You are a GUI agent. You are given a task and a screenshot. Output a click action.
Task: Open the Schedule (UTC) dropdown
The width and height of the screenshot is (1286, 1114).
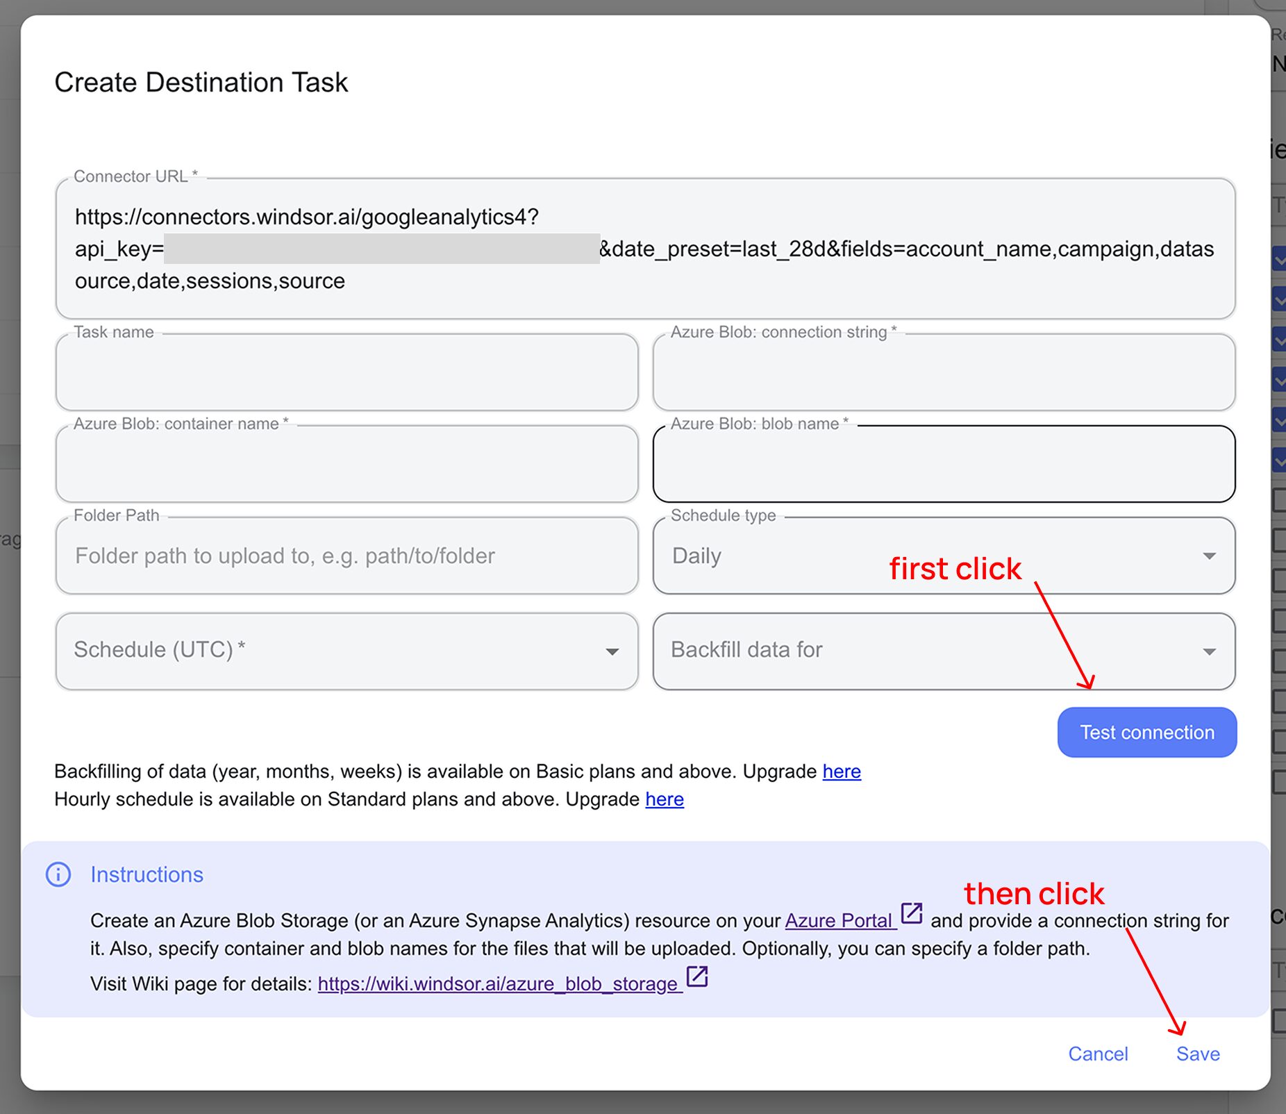tap(346, 651)
